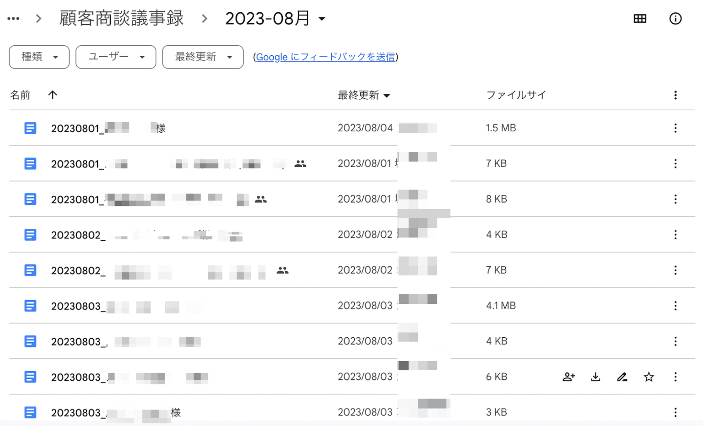Sort by the 名前 column header

[x=20, y=95]
